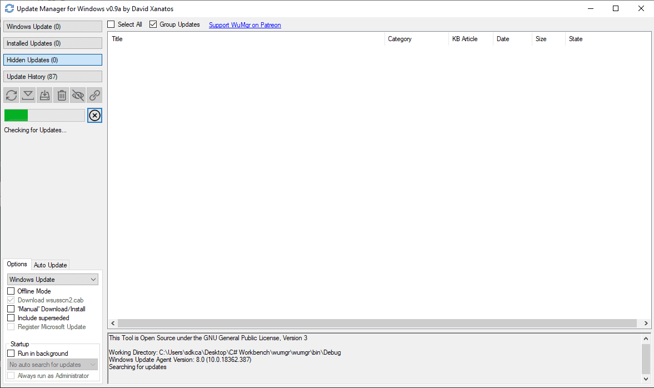Sort by the Size column header
Screen dimensions: 654x388
click(x=549, y=39)
